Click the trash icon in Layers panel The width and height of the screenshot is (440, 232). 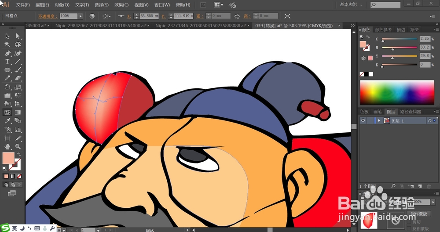429,186
